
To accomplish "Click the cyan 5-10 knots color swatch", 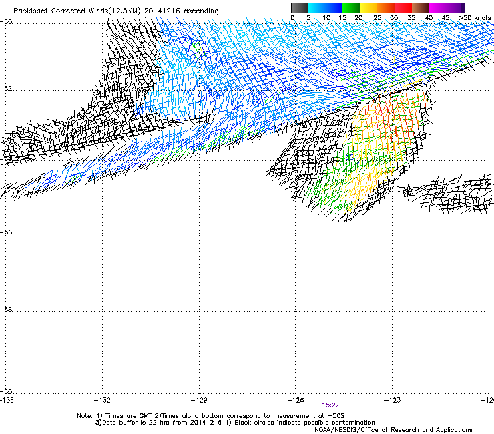I will [x=316, y=8].
